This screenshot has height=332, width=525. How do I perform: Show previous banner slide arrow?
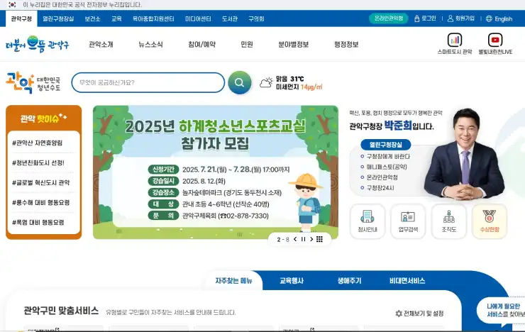(295, 239)
